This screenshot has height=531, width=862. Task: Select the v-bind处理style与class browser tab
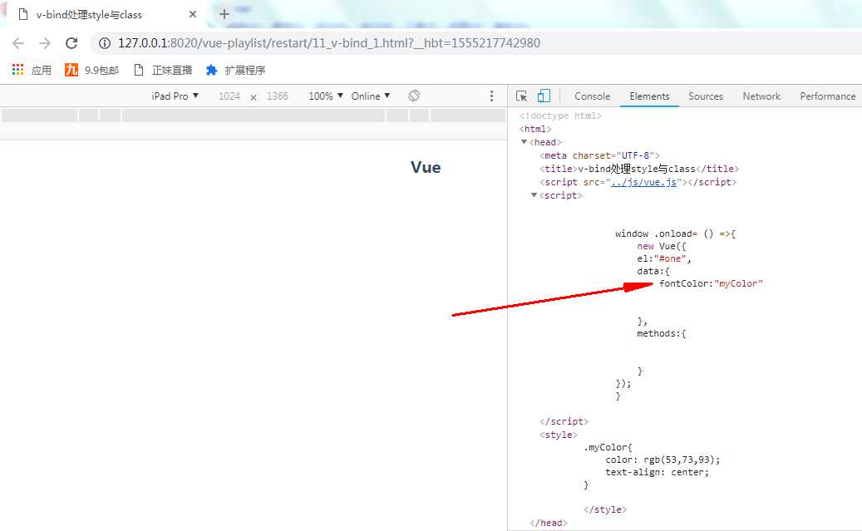[x=107, y=14]
